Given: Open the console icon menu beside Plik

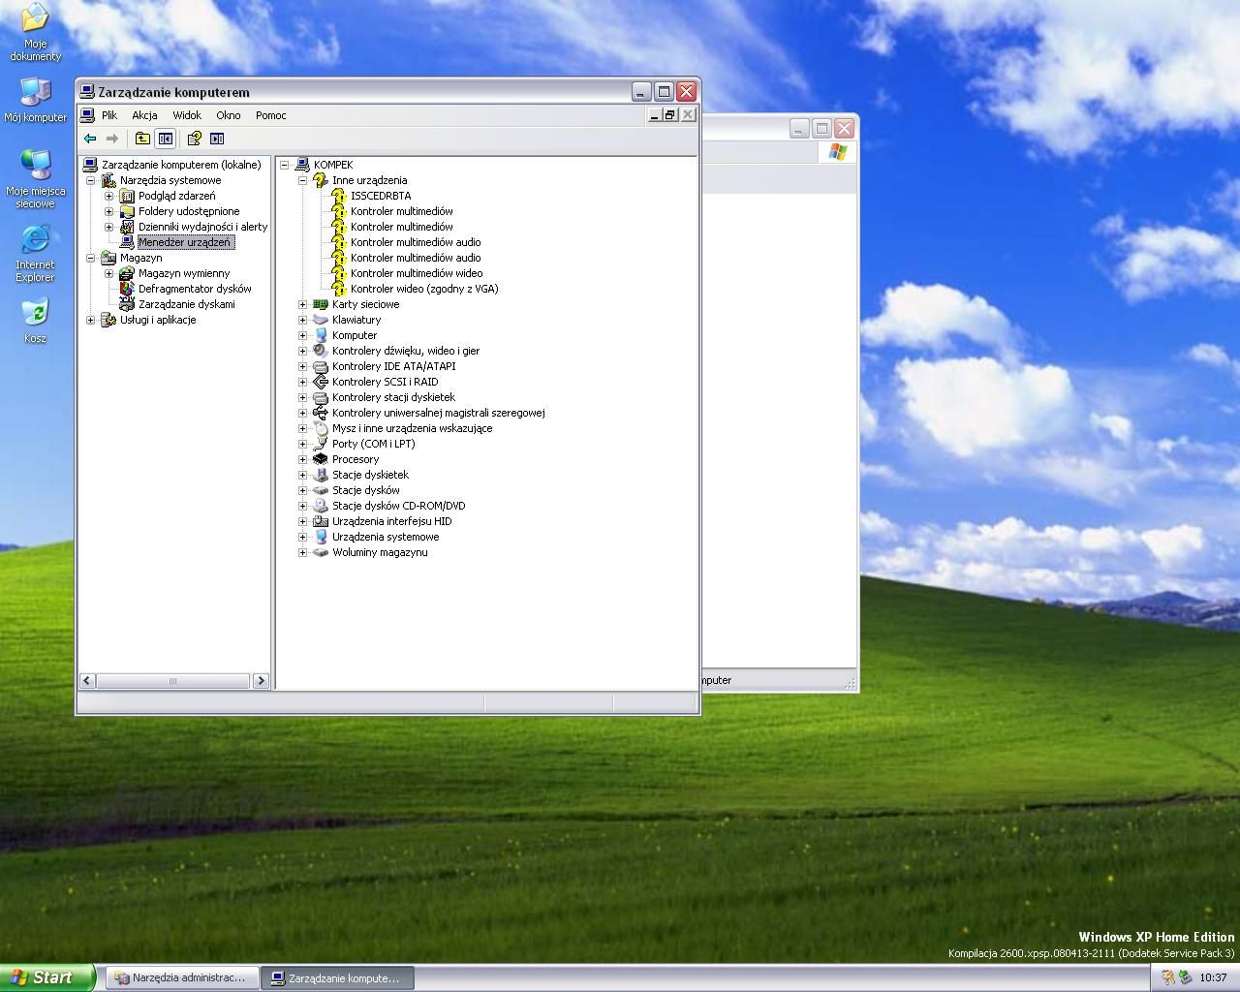Looking at the screenshot, I should [87, 115].
